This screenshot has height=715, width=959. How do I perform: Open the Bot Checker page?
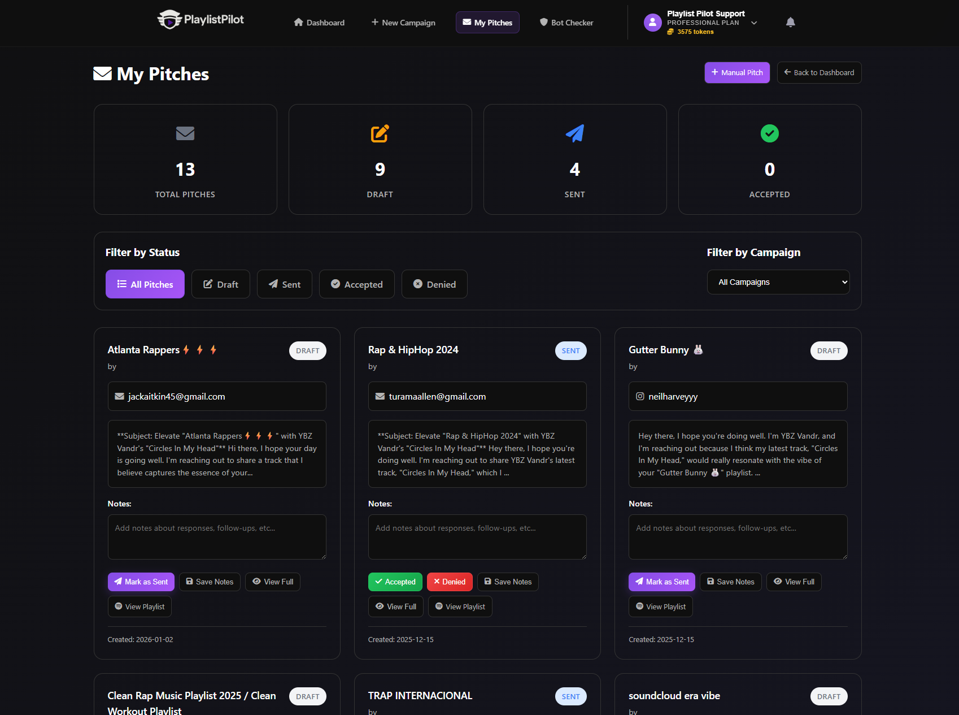click(566, 23)
